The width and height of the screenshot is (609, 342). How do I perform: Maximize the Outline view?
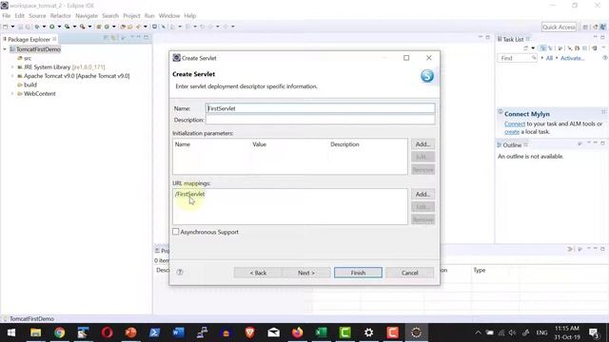tap(602, 143)
